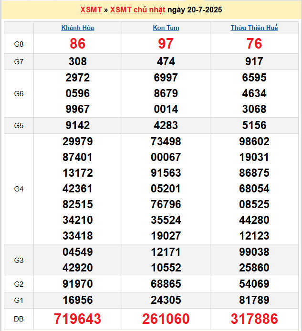Select G4 number 13172
Viewport: 302px width, 331px height.
pos(78,173)
